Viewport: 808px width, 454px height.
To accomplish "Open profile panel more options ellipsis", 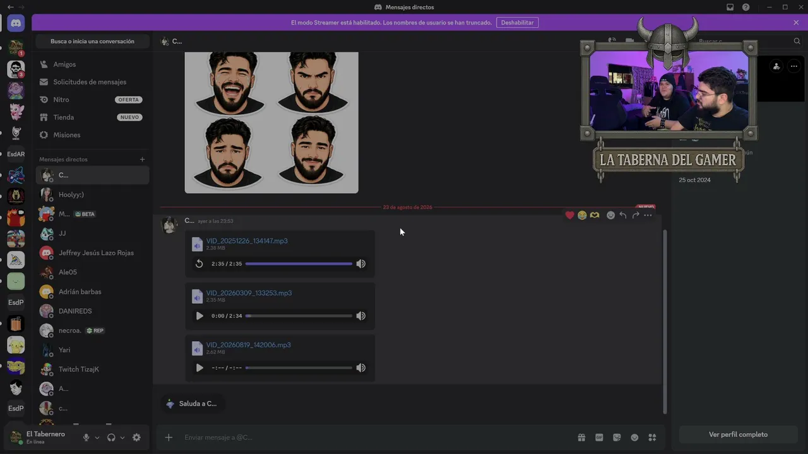I will coord(794,66).
